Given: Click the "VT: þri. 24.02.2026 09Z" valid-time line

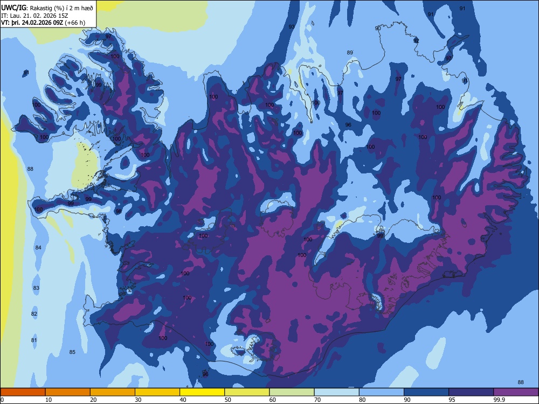Looking at the screenshot, I should click(32, 23).
